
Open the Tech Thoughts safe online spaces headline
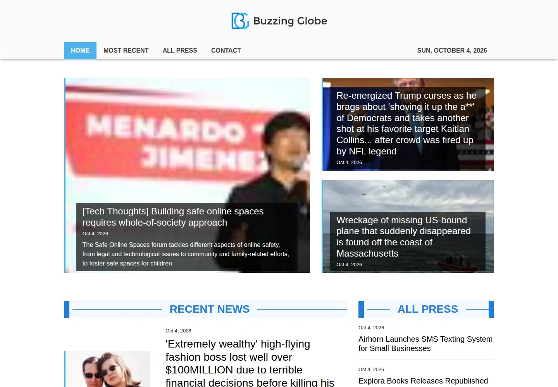(173, 217)
